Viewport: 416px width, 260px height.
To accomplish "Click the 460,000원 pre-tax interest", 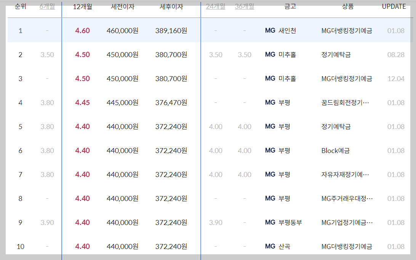I will point(123,31).
